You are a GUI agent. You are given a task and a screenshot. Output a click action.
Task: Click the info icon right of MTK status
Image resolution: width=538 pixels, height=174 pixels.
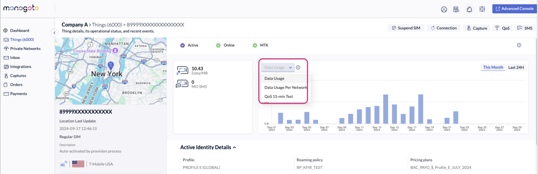pyautogui.click(x=519, y=45)
